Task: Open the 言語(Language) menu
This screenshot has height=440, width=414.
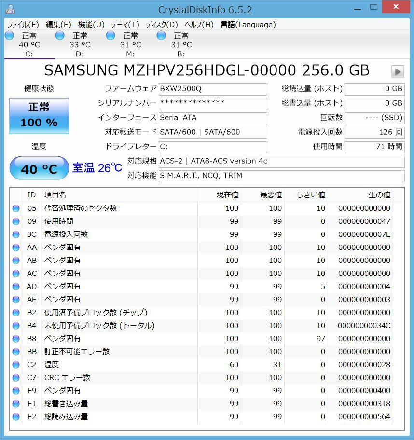Action: (x=248, y=25)
